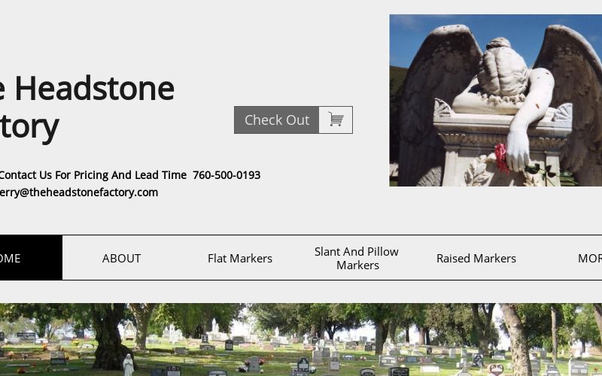The width and height of the screenshot is (602, 376).
Task: Navigate to Raised Markers
Action: pos(476,258)
